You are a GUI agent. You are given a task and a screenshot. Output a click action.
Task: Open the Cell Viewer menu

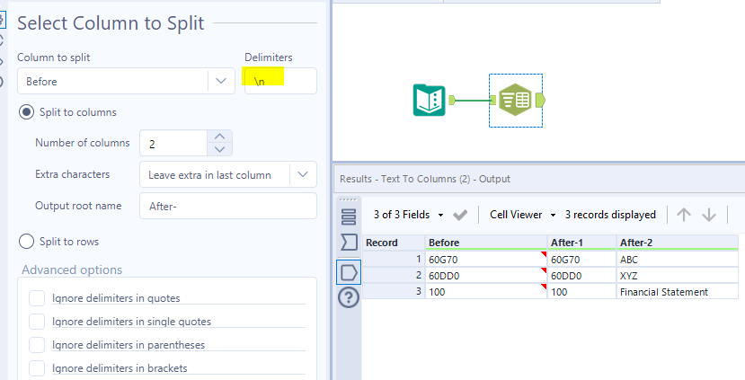(x=523, y=215)
